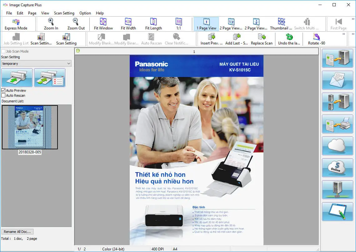
Task: Switch to Express Mode
Action: coord(16,24)
